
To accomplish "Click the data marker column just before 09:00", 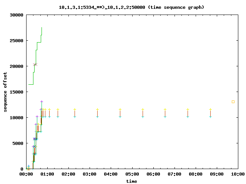I will (210, 113).
